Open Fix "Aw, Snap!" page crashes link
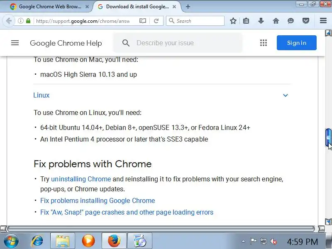 pos(127,212)
